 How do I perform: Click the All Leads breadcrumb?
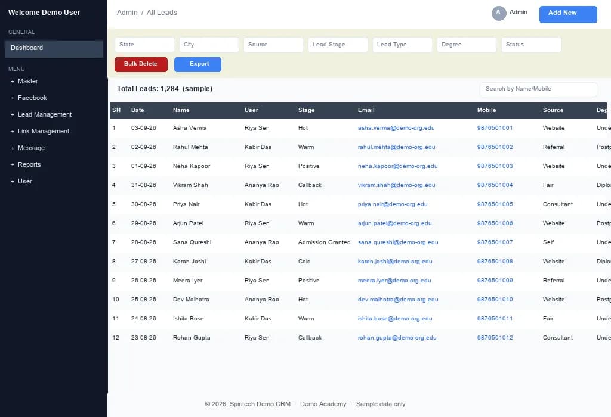pyautogui.click(x=162, y=13)
